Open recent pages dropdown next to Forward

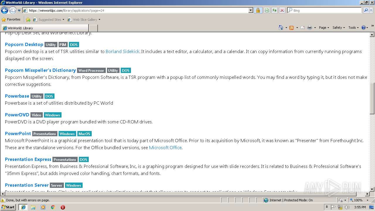coord(19,11)
